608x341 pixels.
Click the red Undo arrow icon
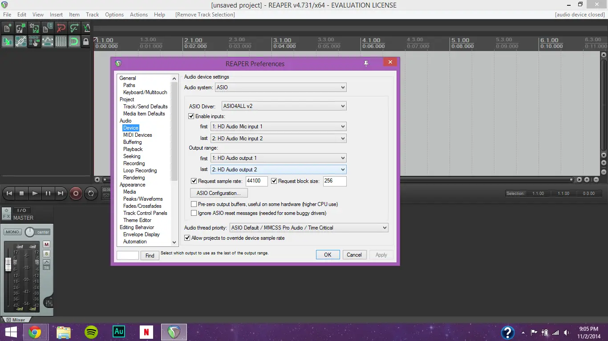pos(61,28)
